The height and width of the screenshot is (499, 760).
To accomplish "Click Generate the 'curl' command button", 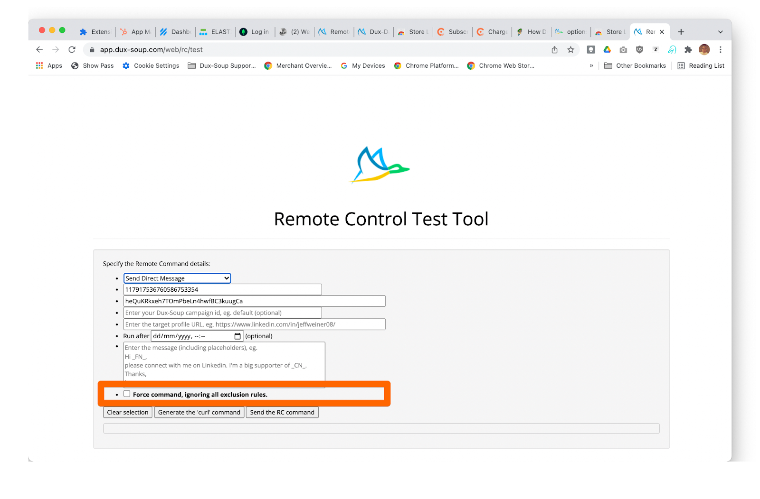I will pyautogui.click(x=199, y=412).
